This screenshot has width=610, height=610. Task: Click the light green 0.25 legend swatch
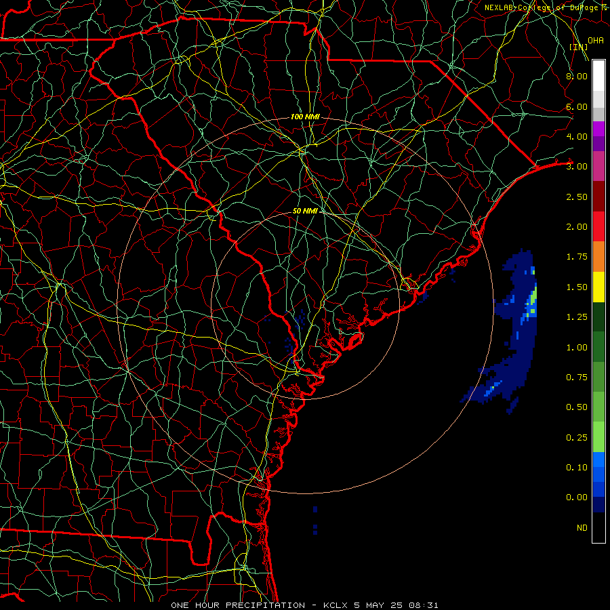(x=598, y=437)
